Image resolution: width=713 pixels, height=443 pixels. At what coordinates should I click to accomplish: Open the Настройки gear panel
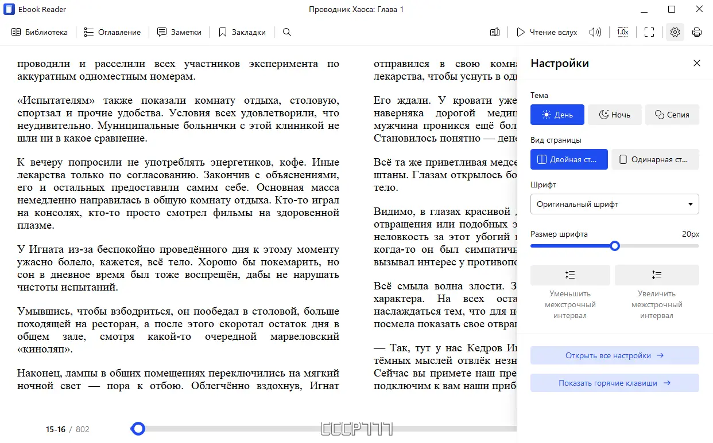(675, 32)
